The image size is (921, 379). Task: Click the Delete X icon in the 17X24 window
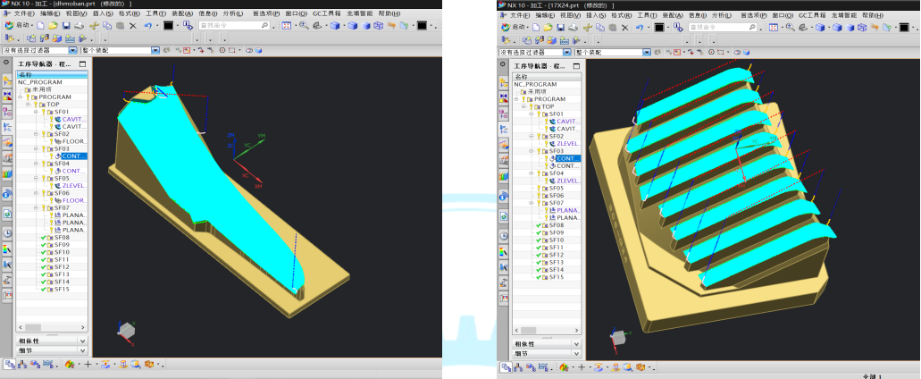coord(627,28)
